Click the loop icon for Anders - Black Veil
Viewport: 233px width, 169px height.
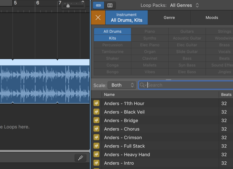pyautogui.click(x=97, y=112)
